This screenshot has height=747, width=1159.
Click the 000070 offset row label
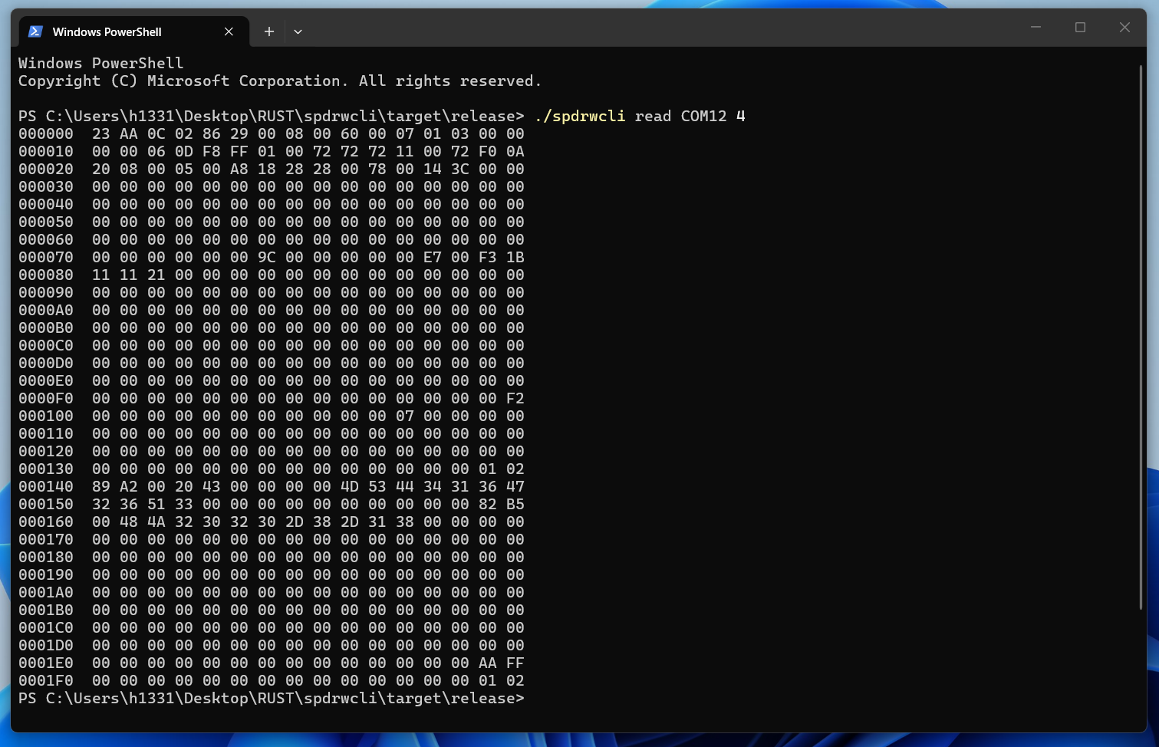click(46, 257)
